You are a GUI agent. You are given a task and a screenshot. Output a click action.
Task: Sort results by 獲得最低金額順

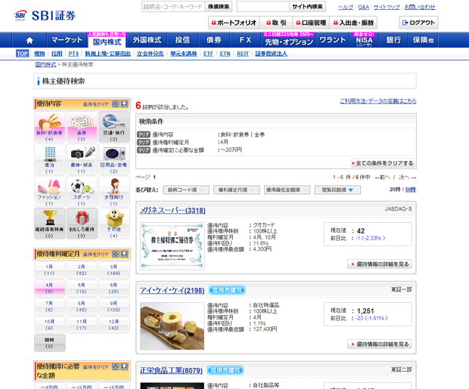pos(287,190)
